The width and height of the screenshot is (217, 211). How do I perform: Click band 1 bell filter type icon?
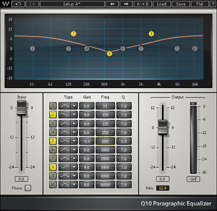65,106
